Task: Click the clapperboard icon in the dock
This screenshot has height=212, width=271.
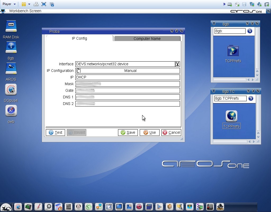Action: tap(210, 207)
